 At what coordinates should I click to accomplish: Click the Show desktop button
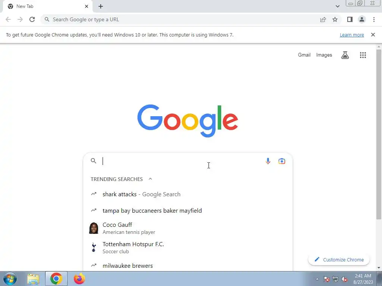point(379,279)
